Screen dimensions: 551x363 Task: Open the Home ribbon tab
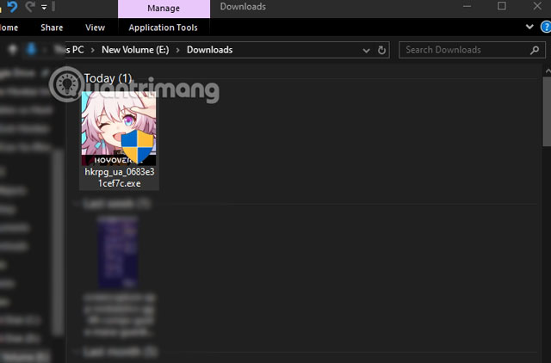click(9, 28)
